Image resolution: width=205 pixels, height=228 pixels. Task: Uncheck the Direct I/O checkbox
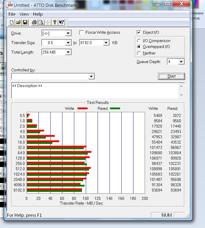pyautogui.click(x=139, y=33)
